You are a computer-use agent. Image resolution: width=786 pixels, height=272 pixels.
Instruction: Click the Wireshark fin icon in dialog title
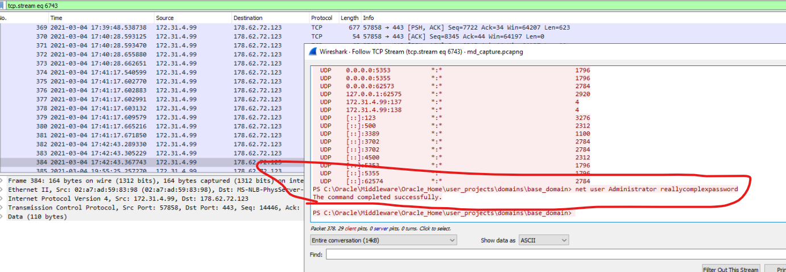click(313, 51)
